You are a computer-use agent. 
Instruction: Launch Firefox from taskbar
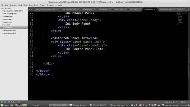pos(16,105)
